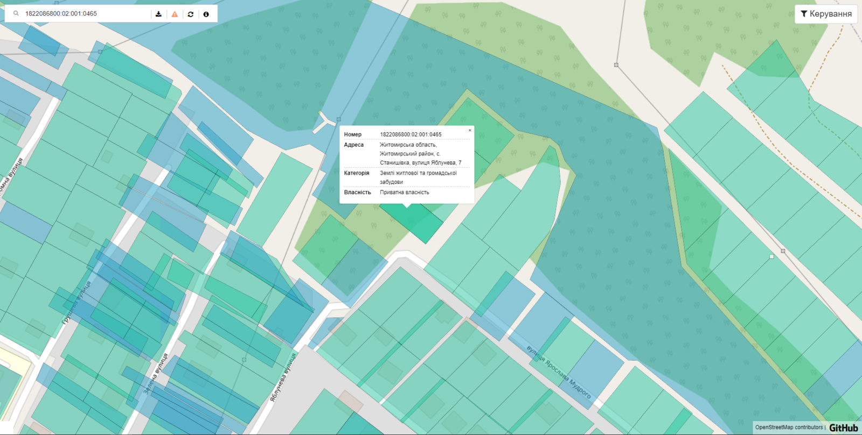Viewport: 862px width, 435px height.
Task: Click the magnifier search icon
Action: (x=16, y=13)
